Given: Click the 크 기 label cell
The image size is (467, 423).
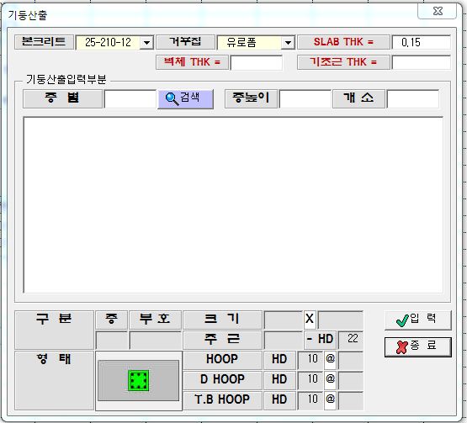Looking at the screenshot, I should click(x=222, y=320).
